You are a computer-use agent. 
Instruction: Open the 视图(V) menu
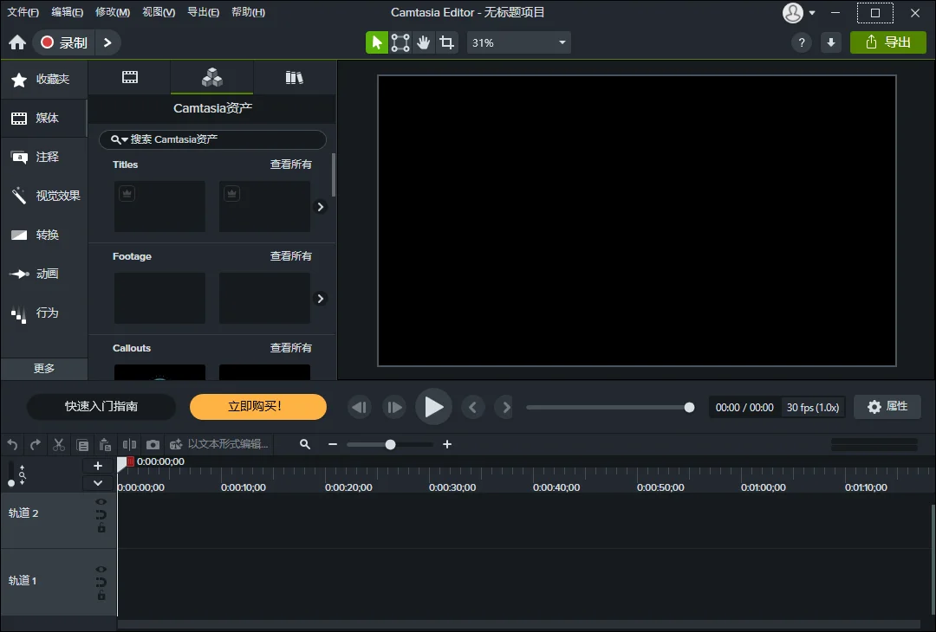(x=159, y=12)
